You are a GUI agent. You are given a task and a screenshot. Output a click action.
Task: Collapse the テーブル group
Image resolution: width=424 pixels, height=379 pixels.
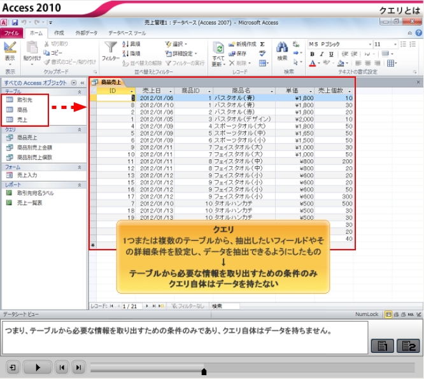click(80, 92)
